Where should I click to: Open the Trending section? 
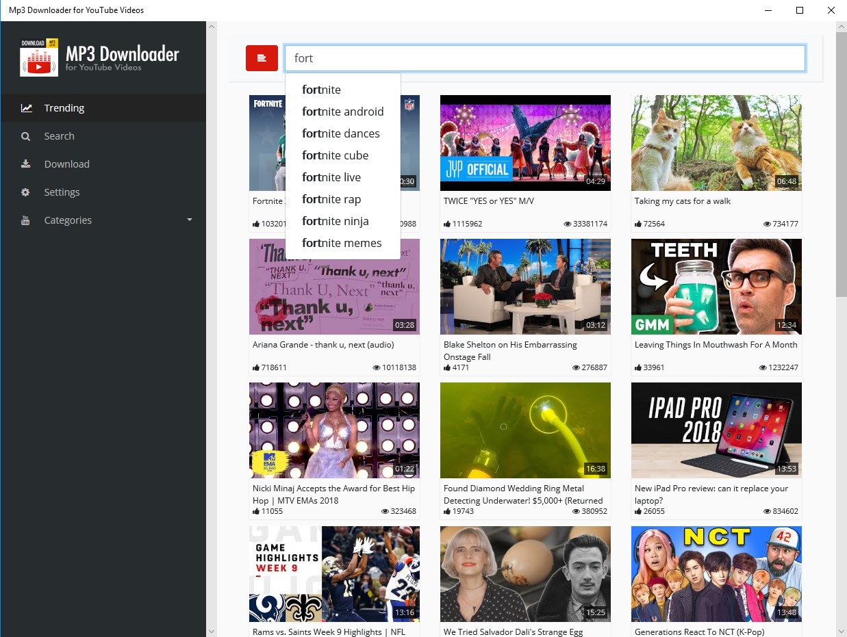coord(103,108)
